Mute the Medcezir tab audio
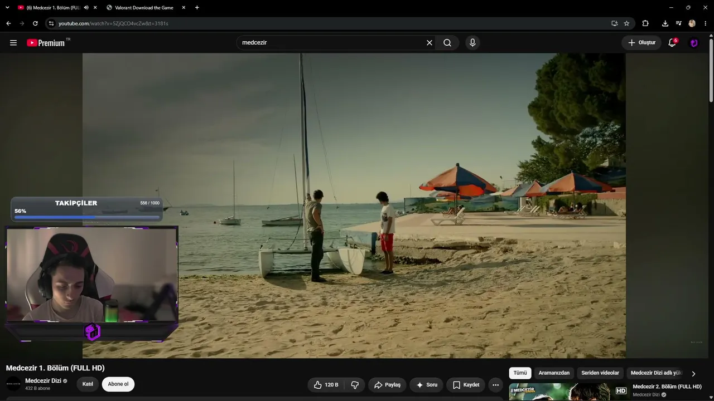The image size is (714, 401). [86, 8]
